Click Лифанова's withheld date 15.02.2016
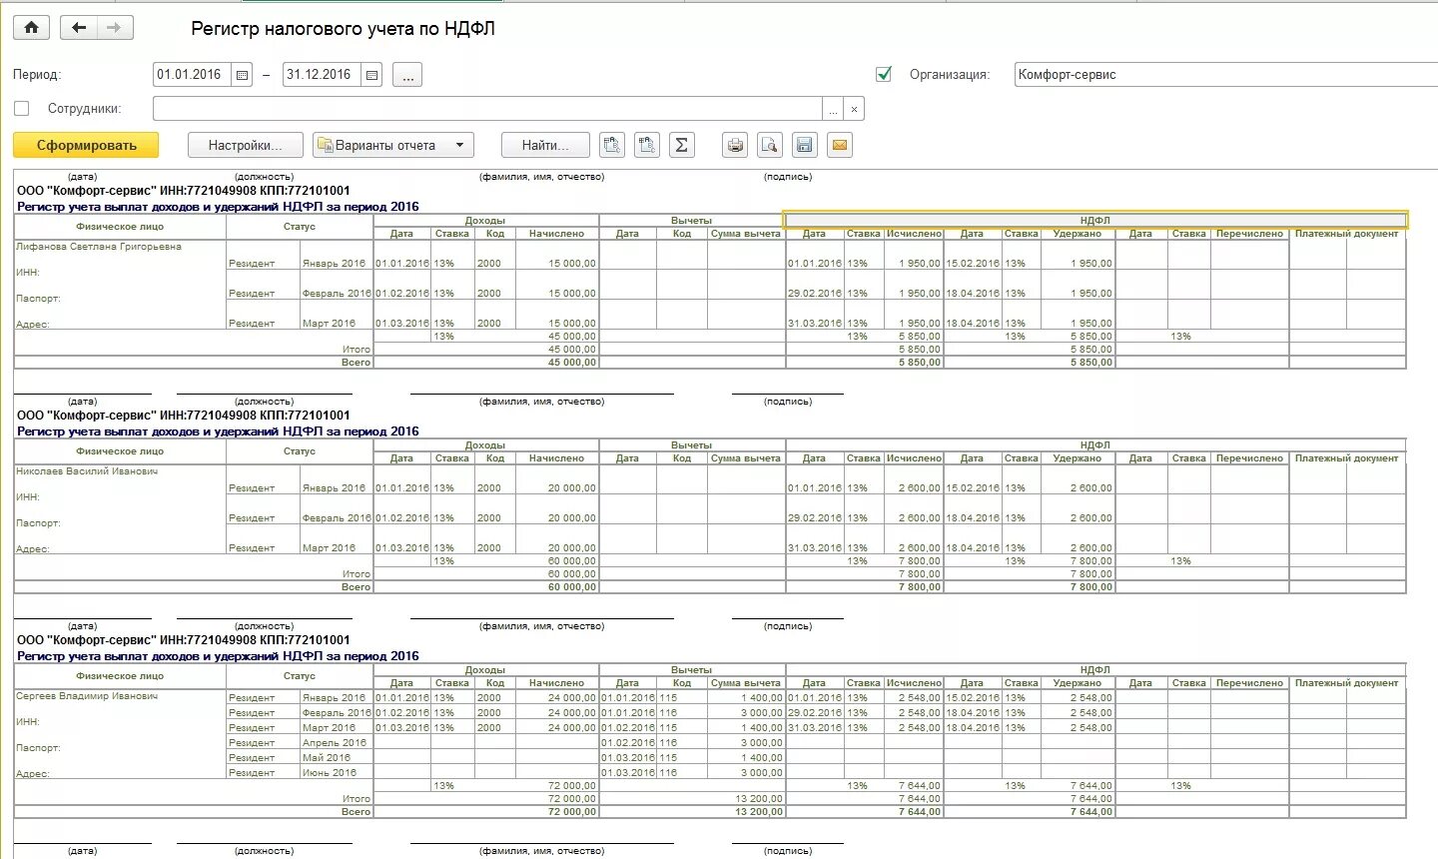Viewport: 1438px width, 859px height. coord(972,263)
